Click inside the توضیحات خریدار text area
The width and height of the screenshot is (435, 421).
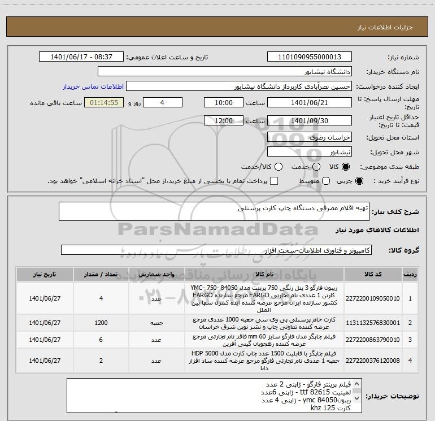(x=214, y=396)
